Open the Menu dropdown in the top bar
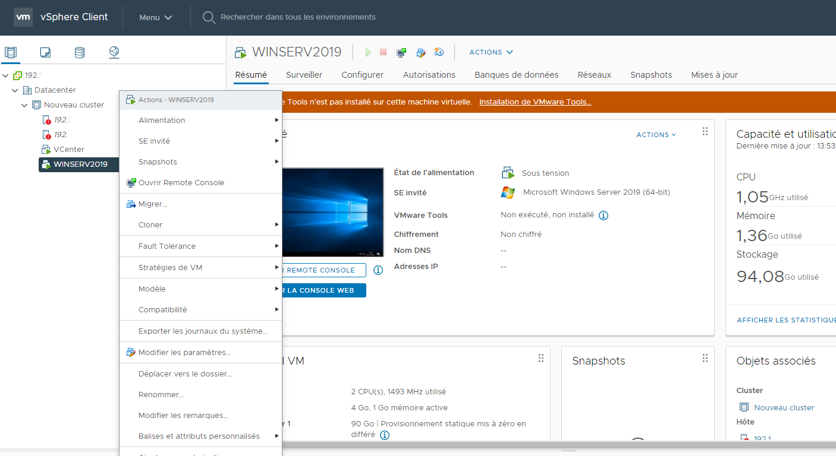Screen dimensions: 836x456 tap(156, 17)
